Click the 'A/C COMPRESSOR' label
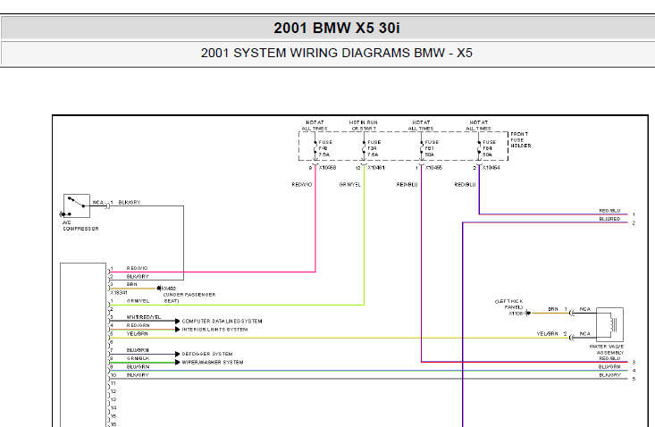The width and height of the screenshot is (655, 427). 80,226
